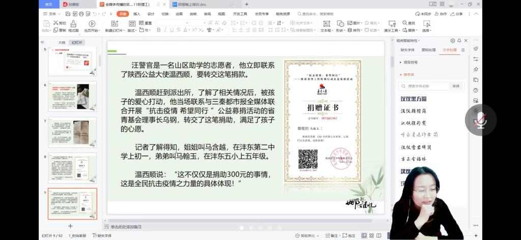This screenshot has height=240, width=521.
Task: Toggle the 批注 comments display in status bar
Action: point(349,236)
